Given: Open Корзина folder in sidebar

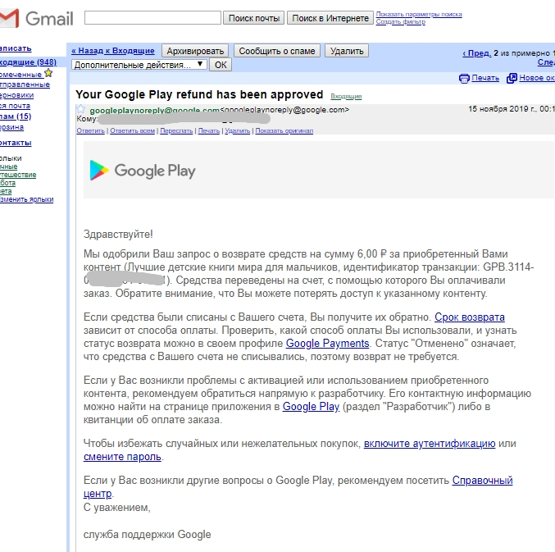Looking at the screenshot, I should (11, 127).
